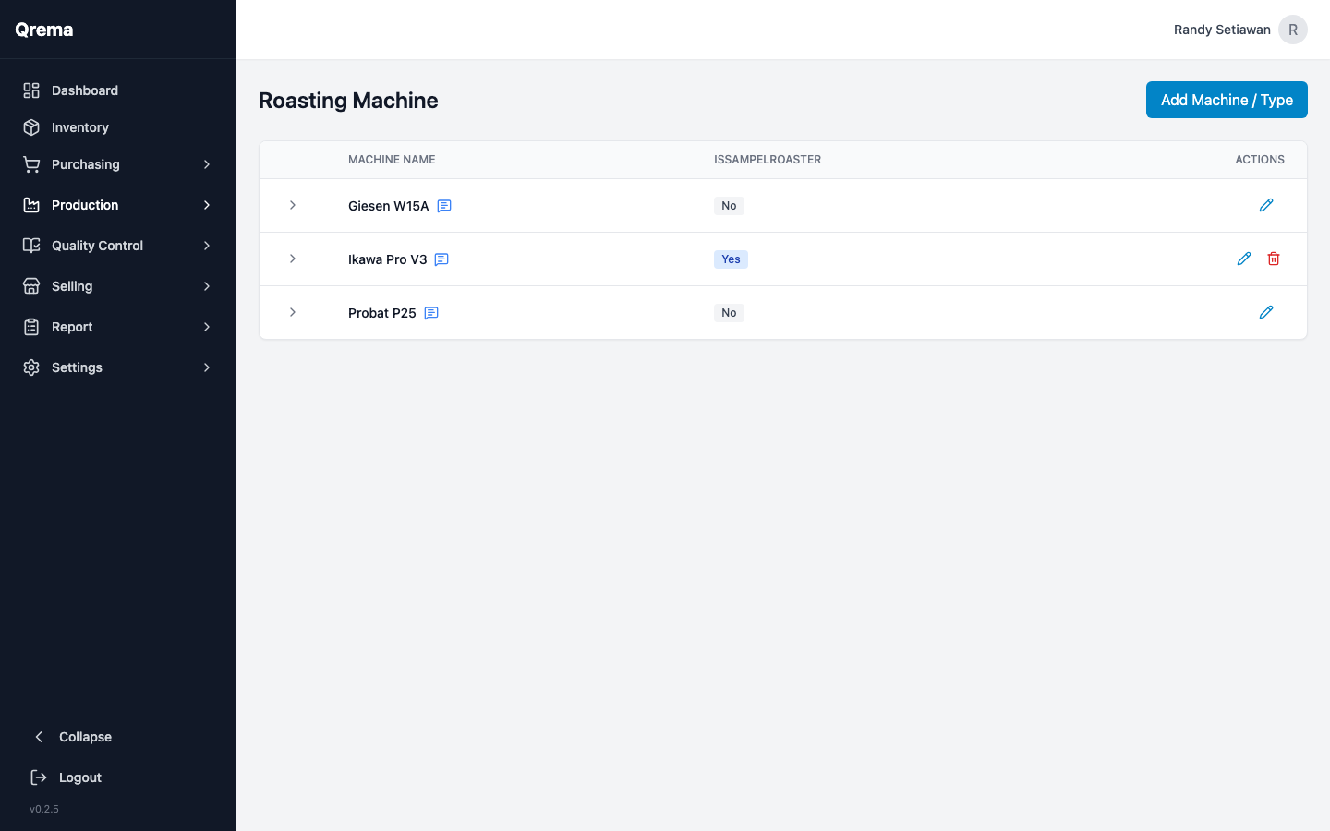This screenshot has height=831, width=1330.
Task: Delete the Ikawa Pro V3 machine
Action: point(1274,259)
